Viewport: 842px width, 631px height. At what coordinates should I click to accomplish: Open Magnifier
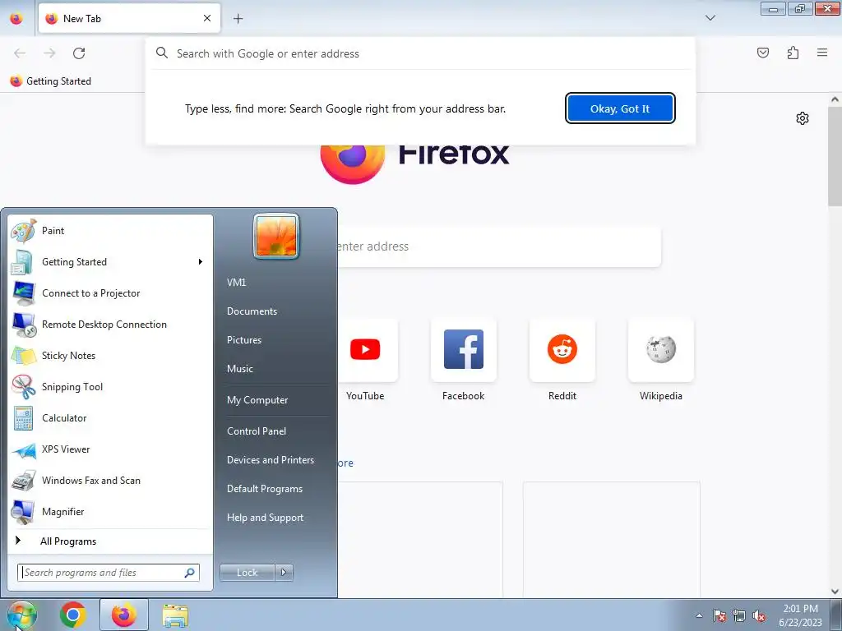110,511
